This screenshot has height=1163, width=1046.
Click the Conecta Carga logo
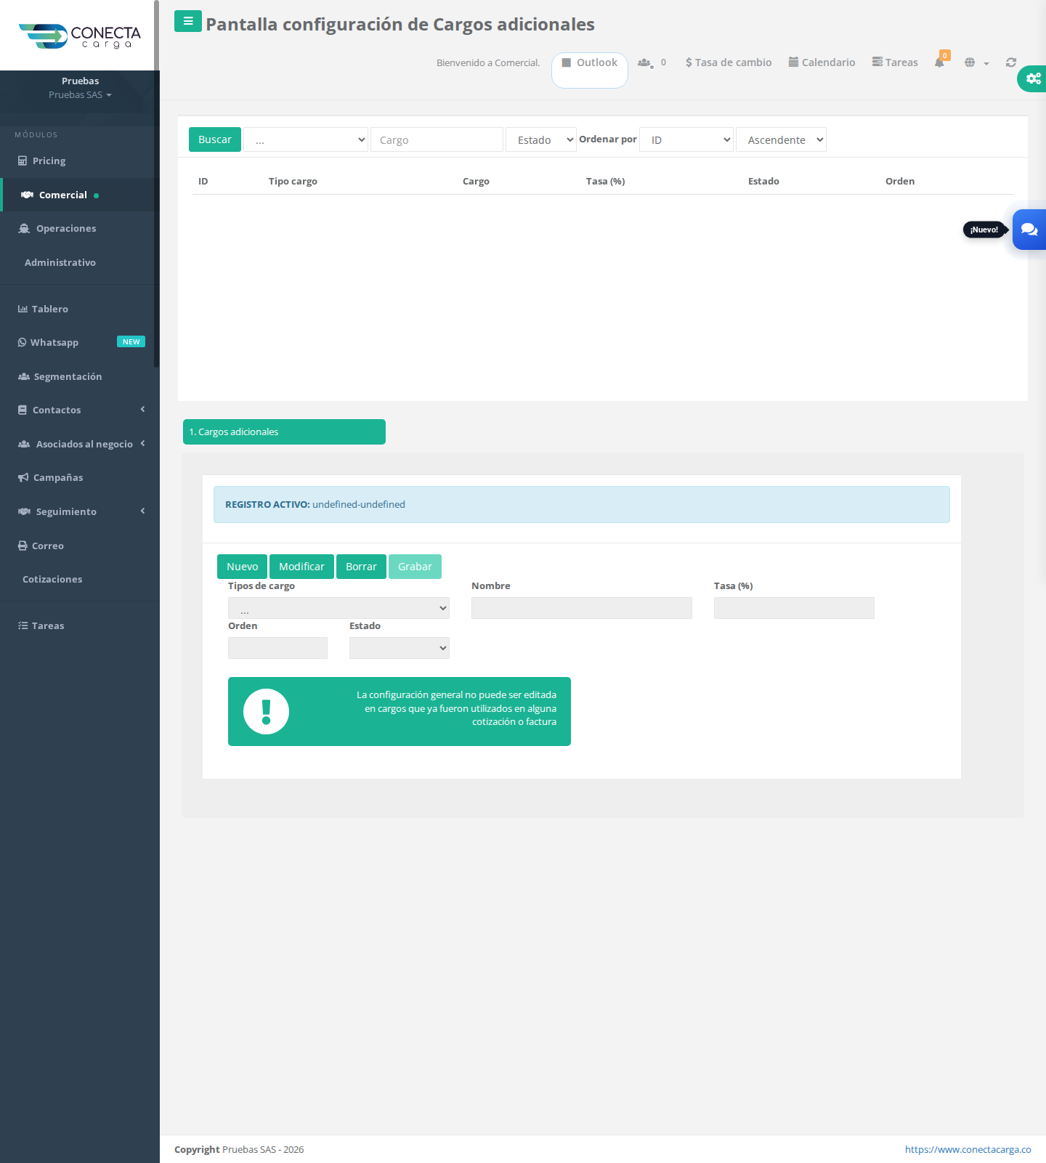click(80, 36)
